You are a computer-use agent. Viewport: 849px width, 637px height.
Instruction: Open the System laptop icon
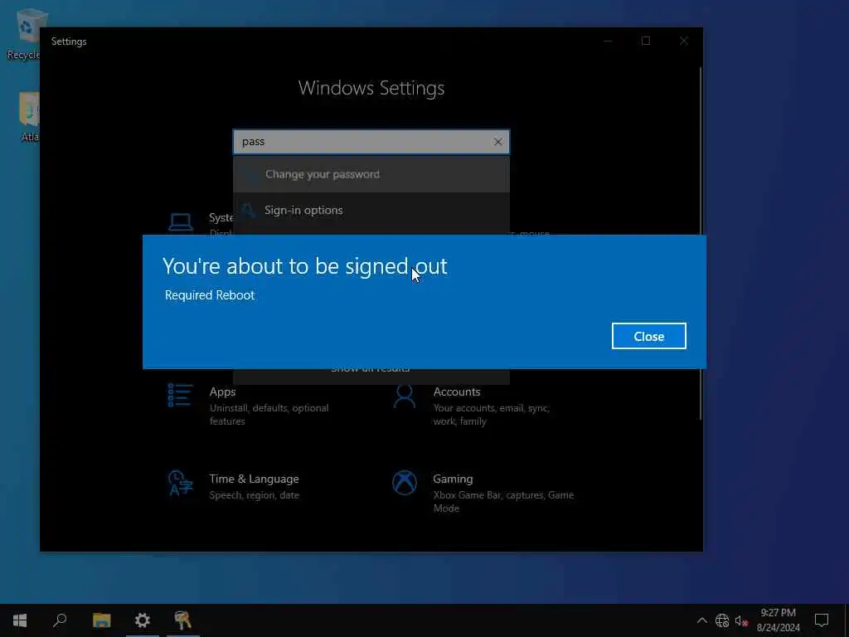click(181, 222)
